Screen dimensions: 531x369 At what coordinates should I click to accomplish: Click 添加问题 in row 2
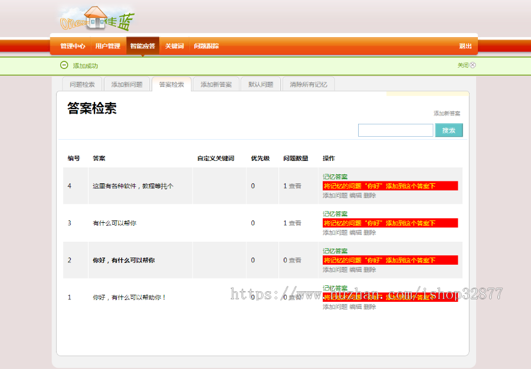pos(335,270)
